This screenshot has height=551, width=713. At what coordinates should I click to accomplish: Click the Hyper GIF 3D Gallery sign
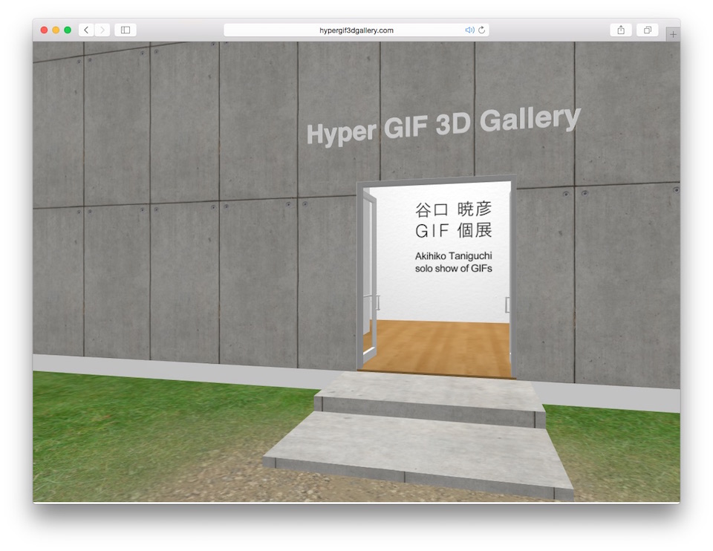(443, 125)
